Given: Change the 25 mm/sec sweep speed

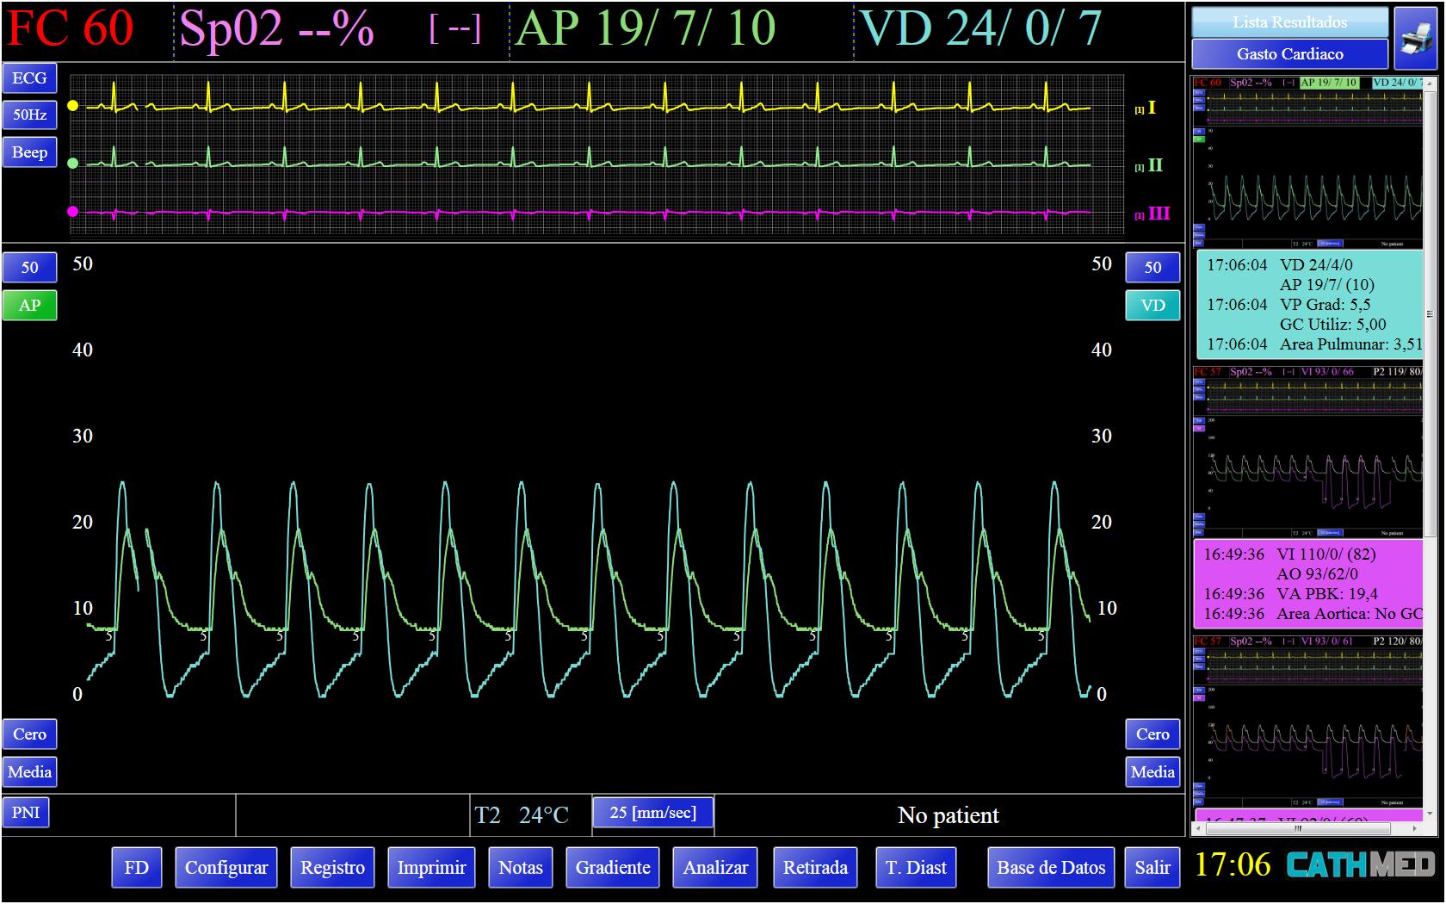Looking at the screenshot, I should [x=652, y=813].
